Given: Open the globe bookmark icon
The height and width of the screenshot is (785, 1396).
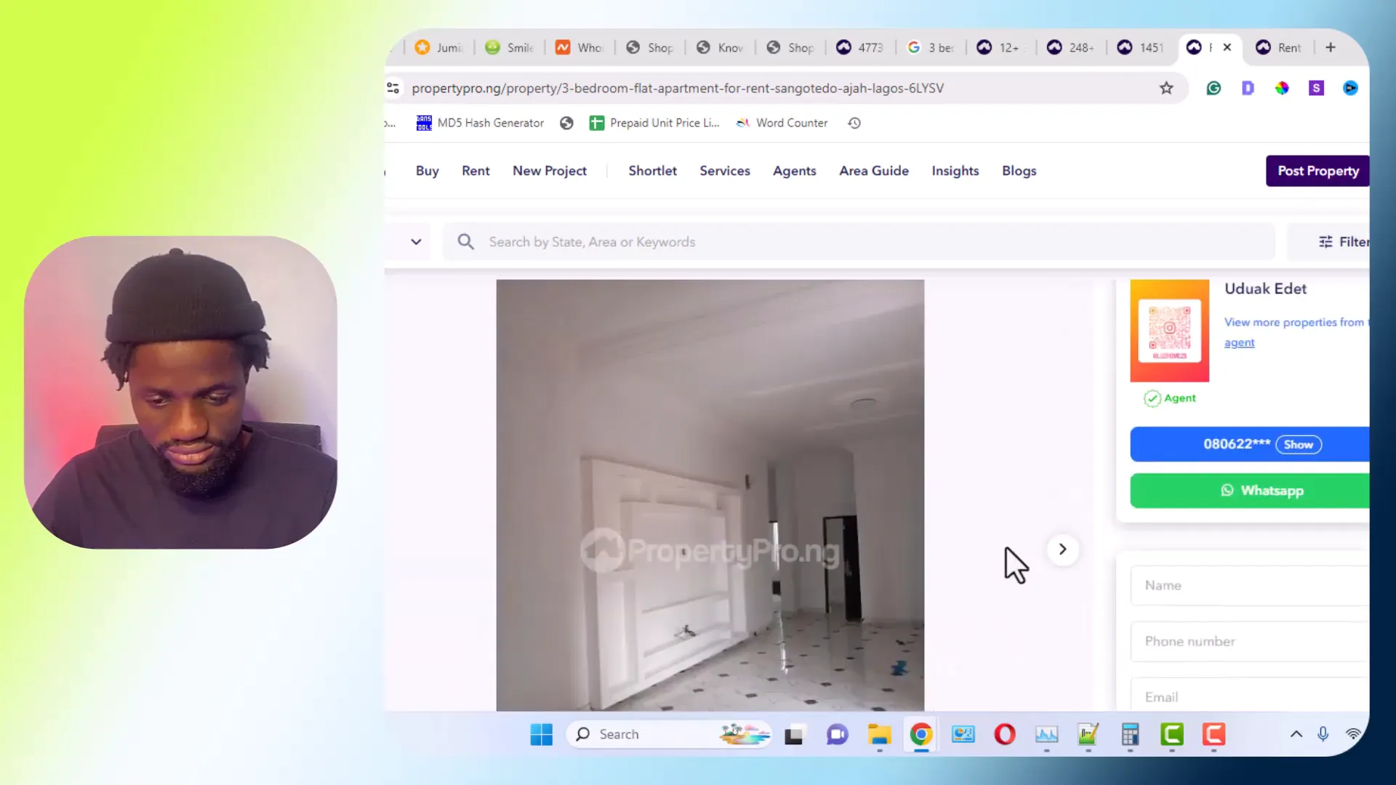Looking at the screenshot, I should click(x=566, y=123).
